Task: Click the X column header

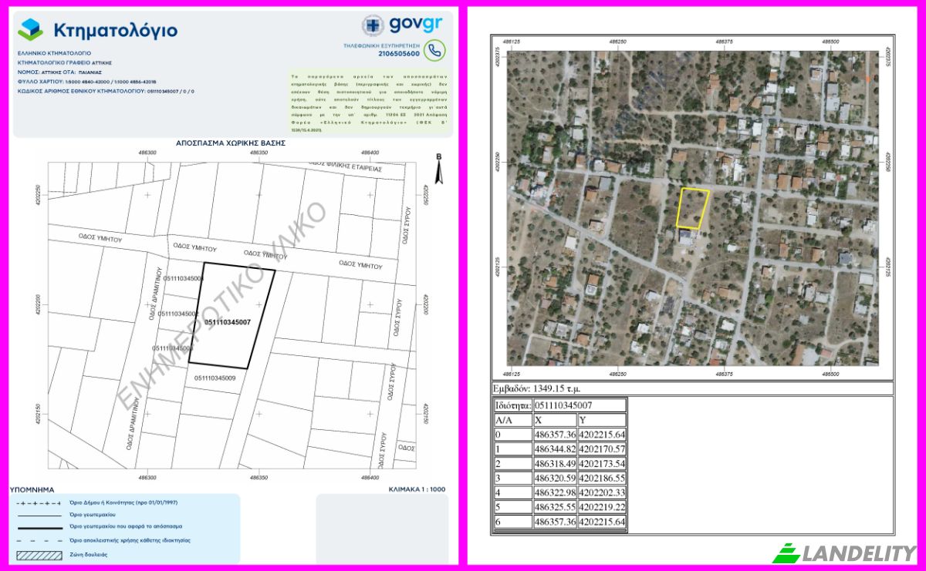Action: click(555, 421)
